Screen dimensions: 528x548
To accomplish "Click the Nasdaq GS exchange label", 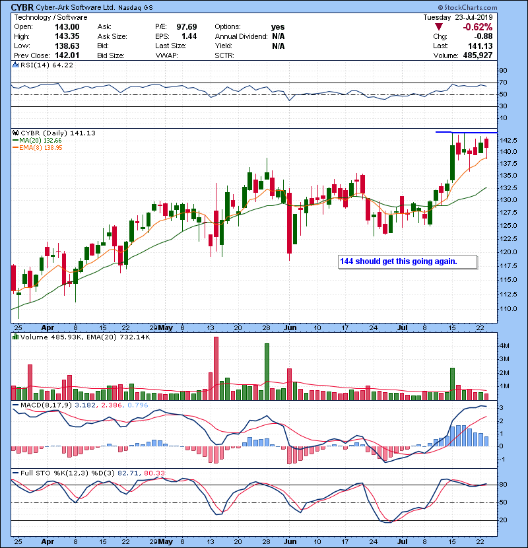I will click(x=135, y=8).
